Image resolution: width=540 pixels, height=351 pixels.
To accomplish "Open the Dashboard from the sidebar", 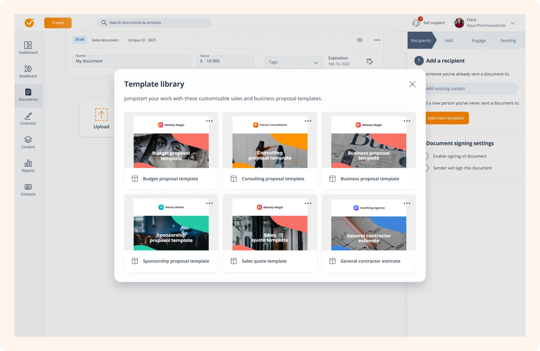I will [28, 47].
